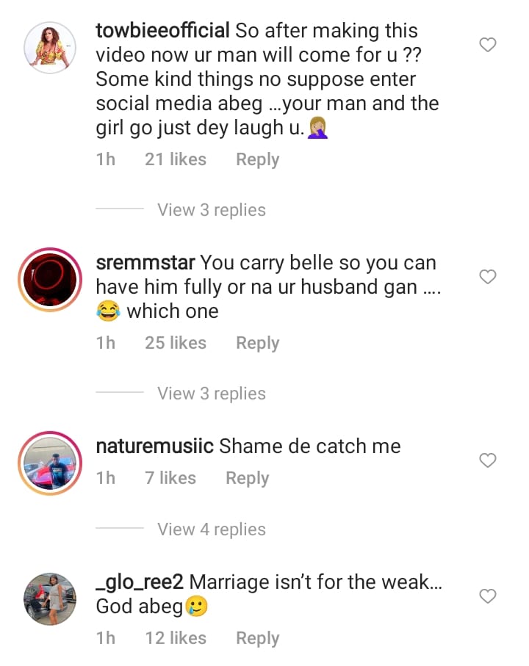Reply to _glo_ree2's comment
The width and height of the screenshot is (529, 666).
click(257, 638)
